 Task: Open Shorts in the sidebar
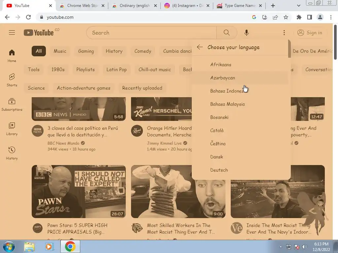[x=12, y=80]
